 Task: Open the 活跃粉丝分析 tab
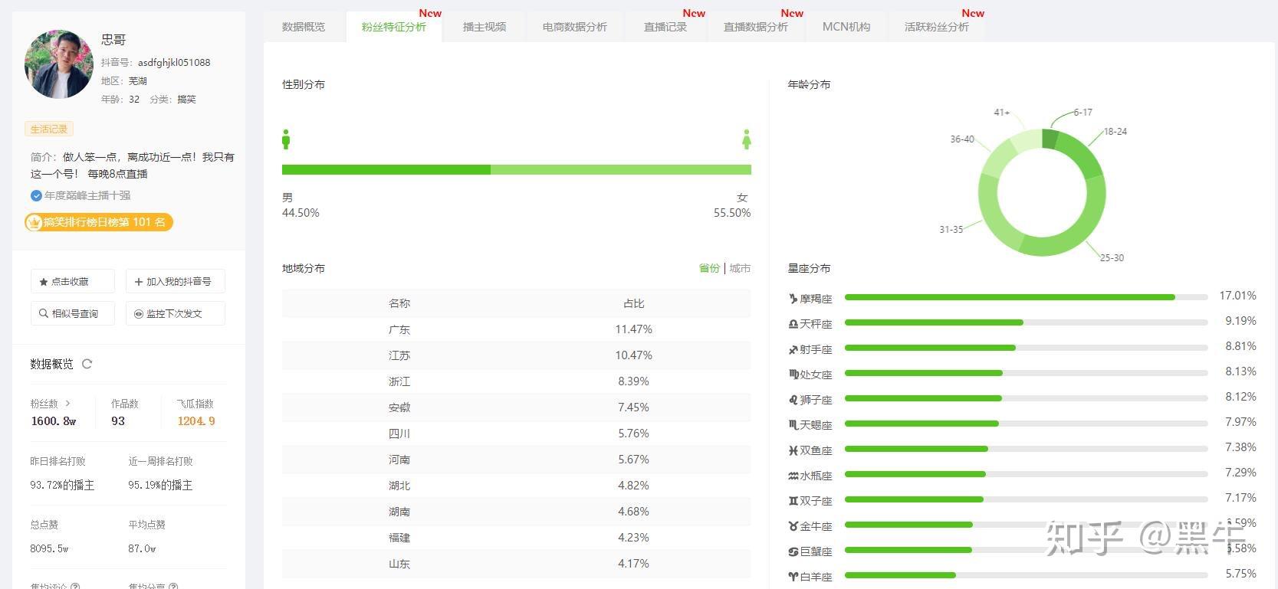(x=936, y=27)
